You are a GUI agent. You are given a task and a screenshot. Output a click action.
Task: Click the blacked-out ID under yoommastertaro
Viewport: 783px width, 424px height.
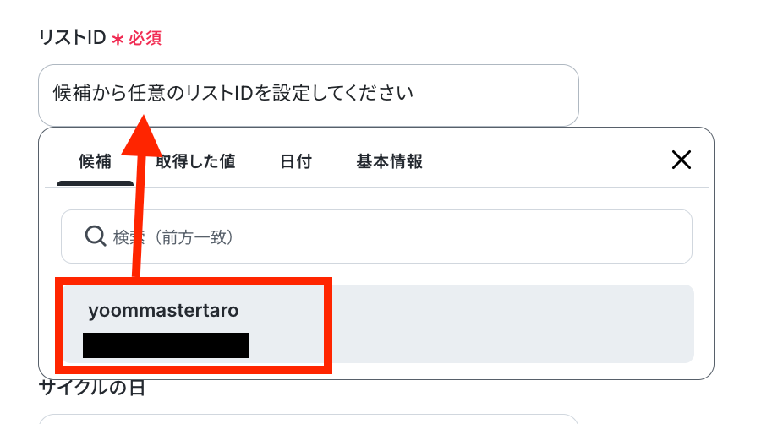[166, 345]
